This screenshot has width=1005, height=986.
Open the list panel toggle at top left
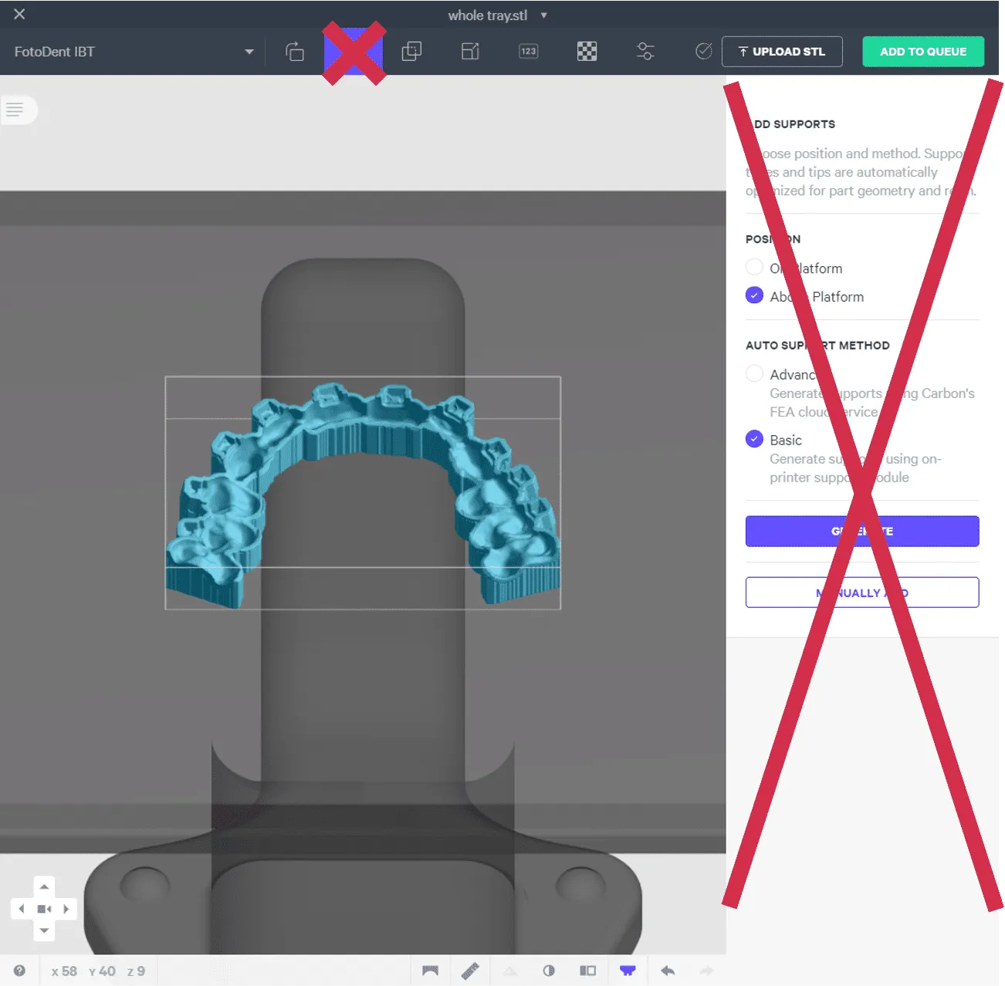[x=15, y=110]
